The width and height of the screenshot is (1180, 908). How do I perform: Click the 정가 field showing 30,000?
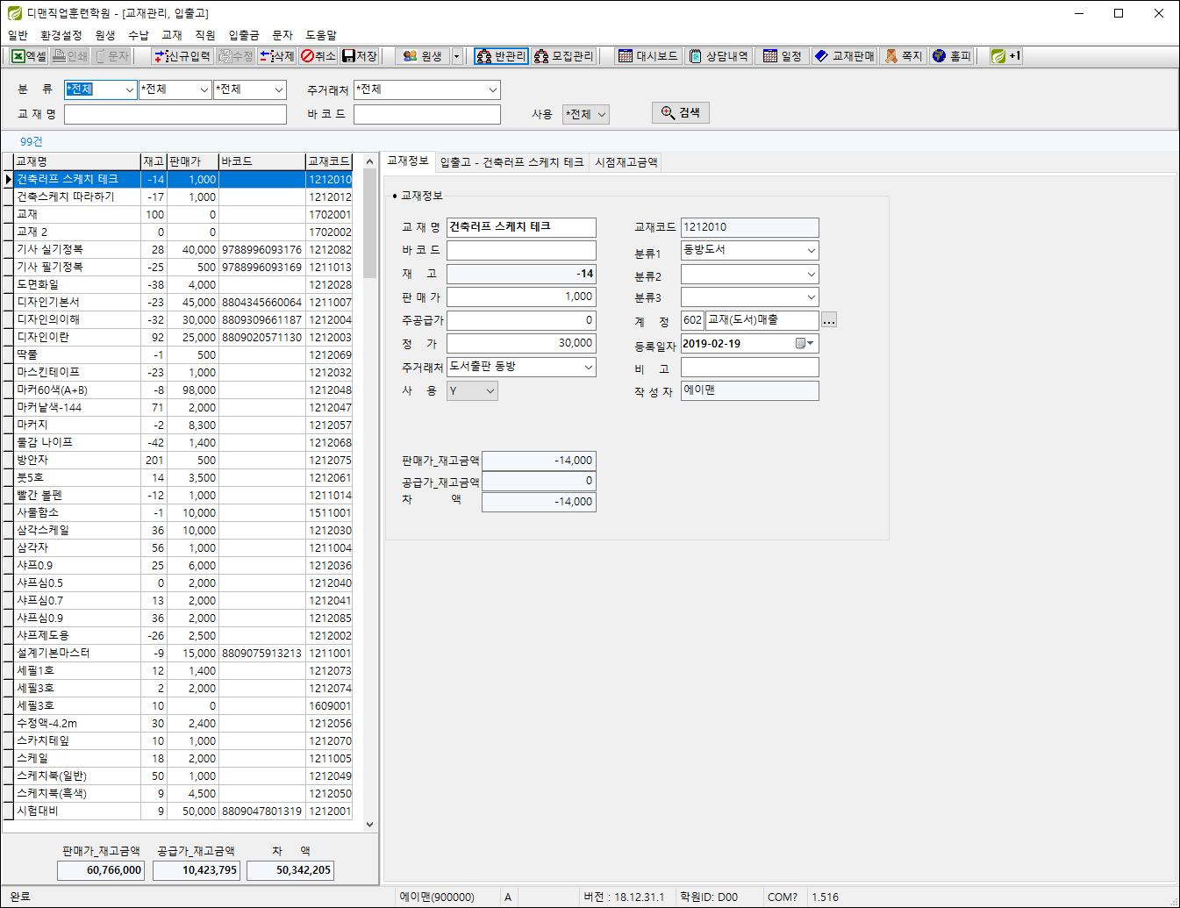pyautogui.click(x=521, y=343)
